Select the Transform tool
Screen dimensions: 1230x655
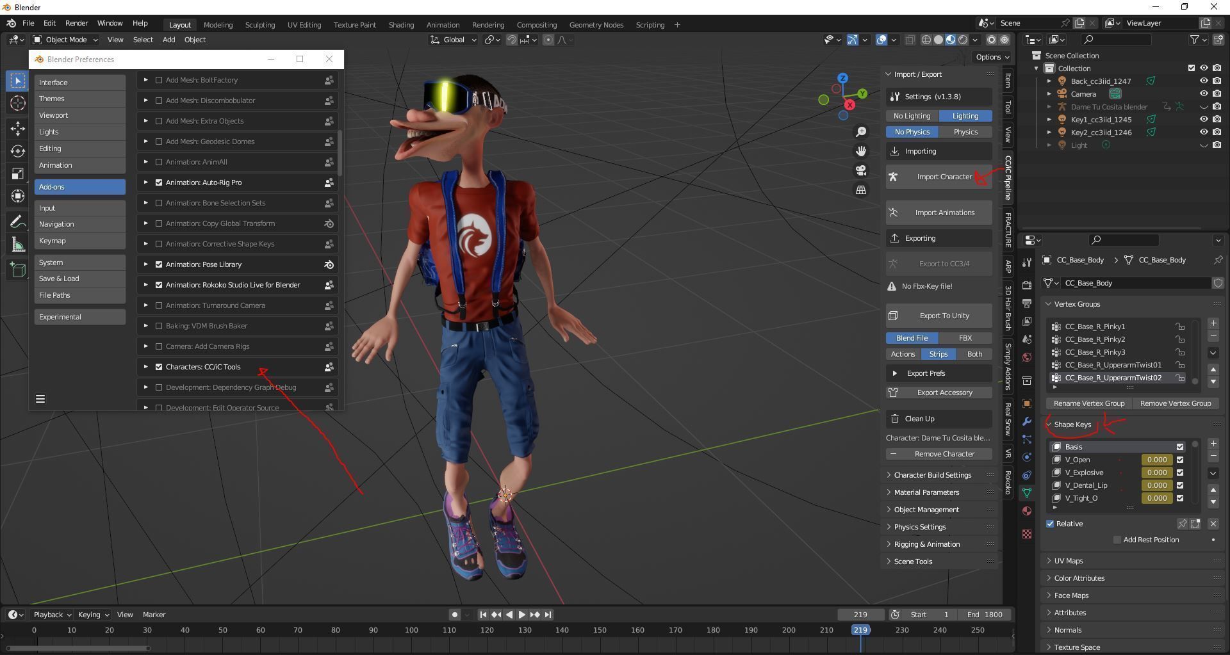[18, 196]
